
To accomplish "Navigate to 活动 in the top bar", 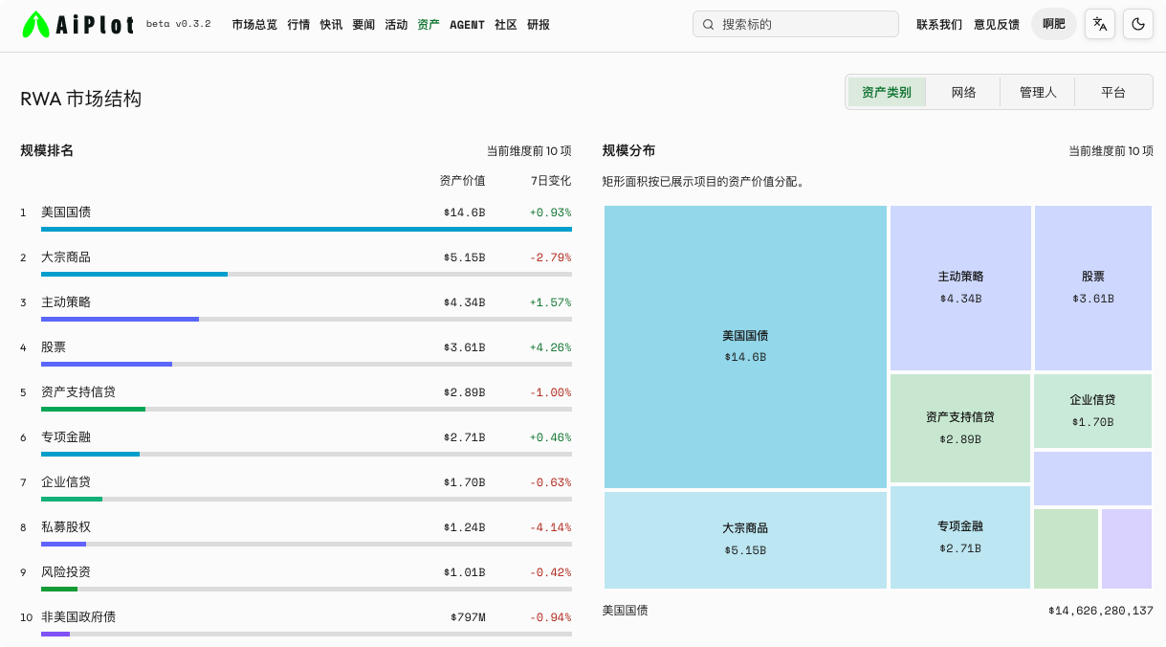I will (x=396, y=24).
